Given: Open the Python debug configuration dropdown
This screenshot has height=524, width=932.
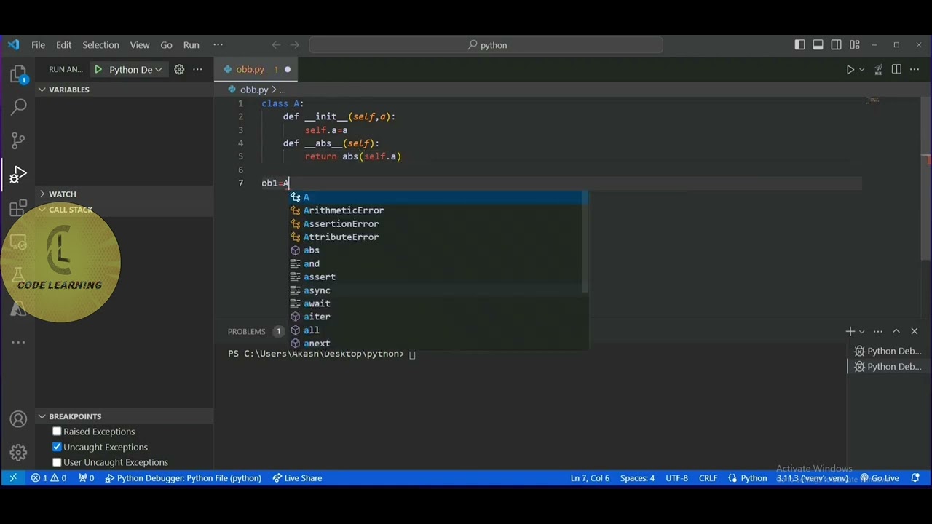Looking at the screenshot, I should (x=135, y=69).
